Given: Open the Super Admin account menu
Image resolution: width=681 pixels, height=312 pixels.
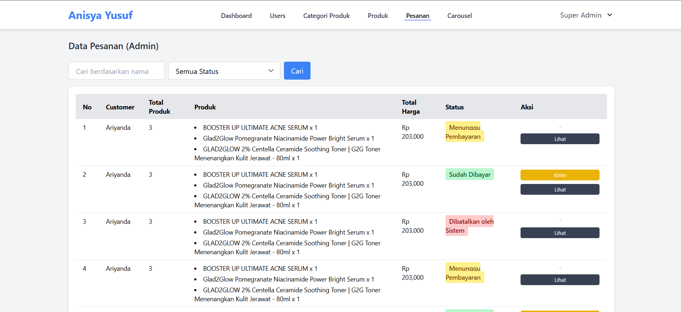Looking at the screenshot, I should click(x=580, y=15).
